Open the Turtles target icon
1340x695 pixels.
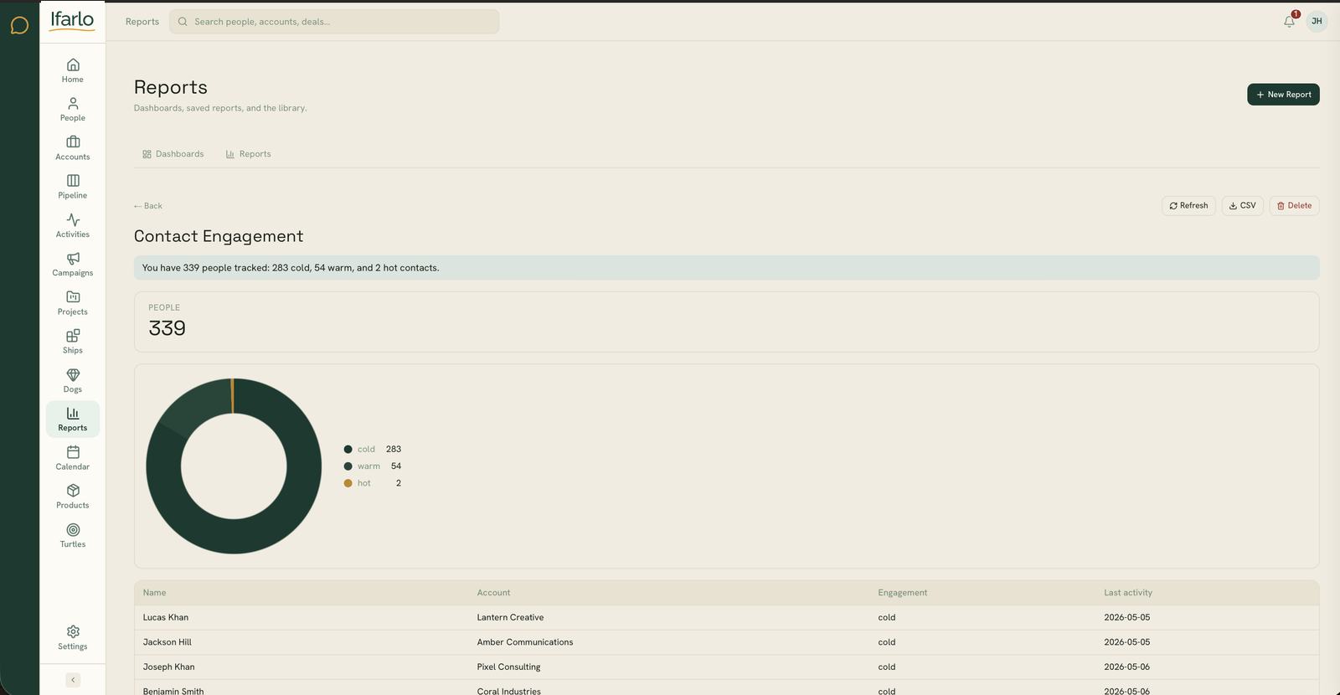click(73, 529)
